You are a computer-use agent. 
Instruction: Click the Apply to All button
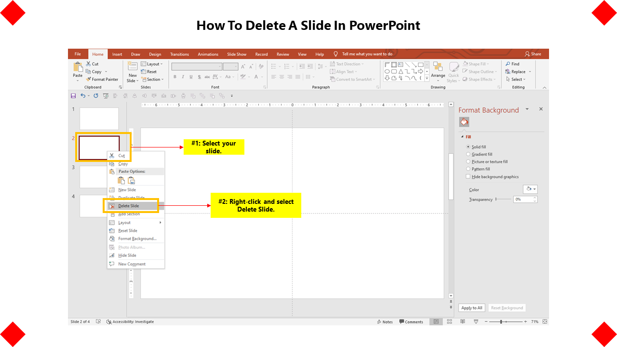point(471,308)
